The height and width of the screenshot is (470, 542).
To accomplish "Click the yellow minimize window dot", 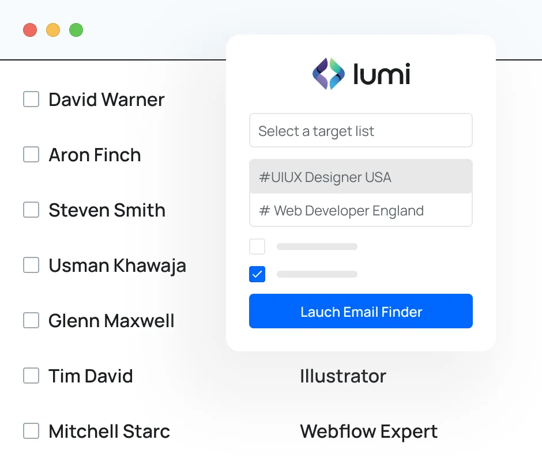I will (53, 30).
